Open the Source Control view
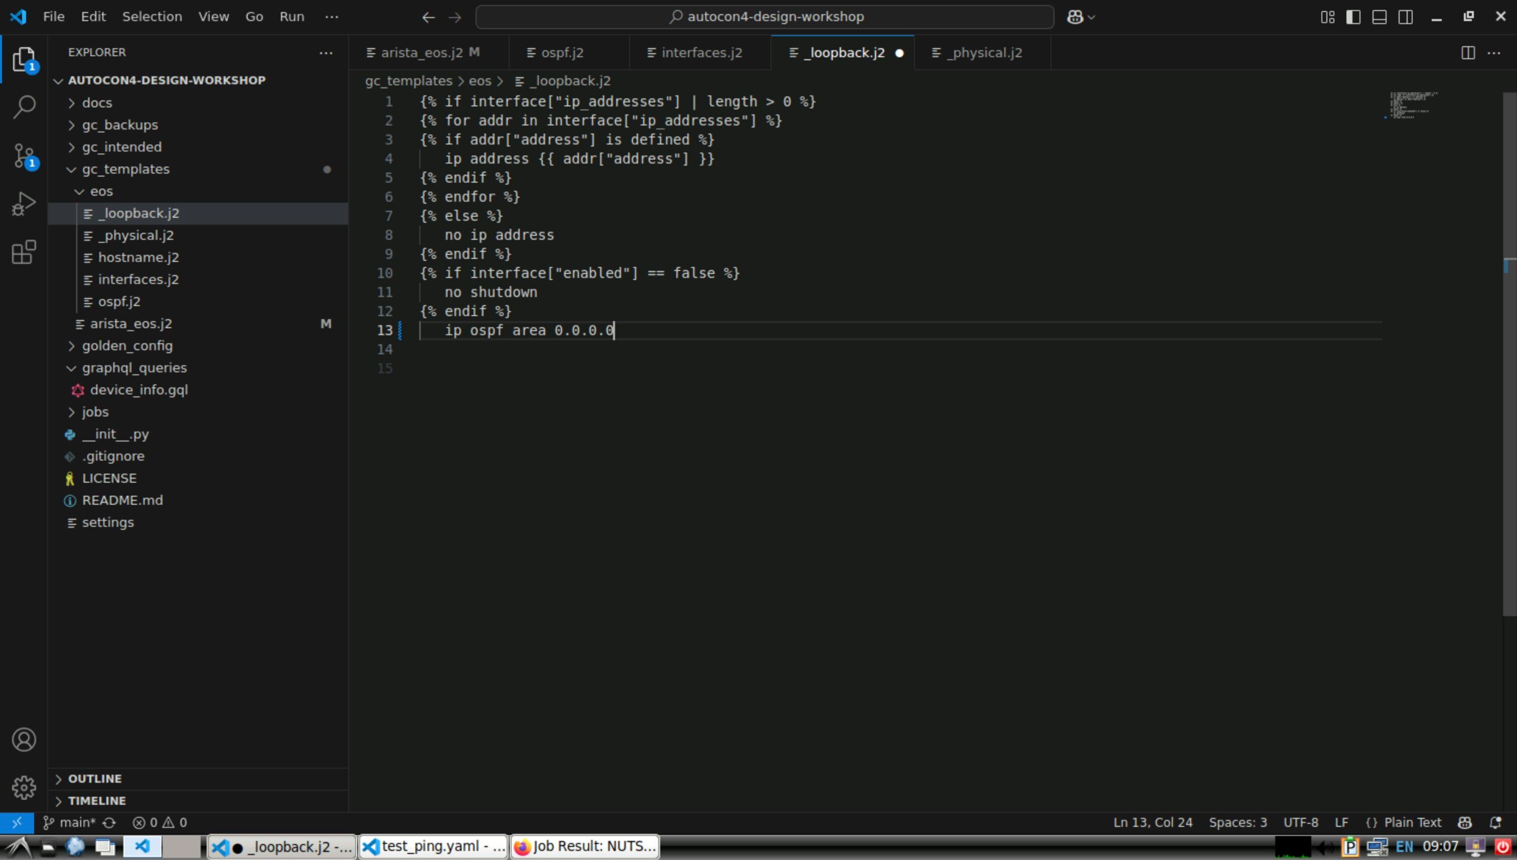The height and width of the screenshot is (860, 1517). (24, 156)
